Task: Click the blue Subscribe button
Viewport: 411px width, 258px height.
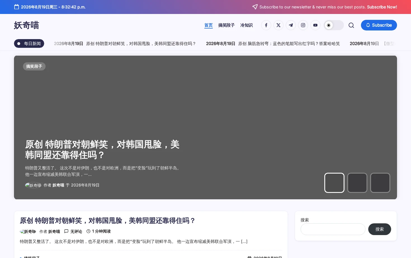Action: tap(379, 25)
